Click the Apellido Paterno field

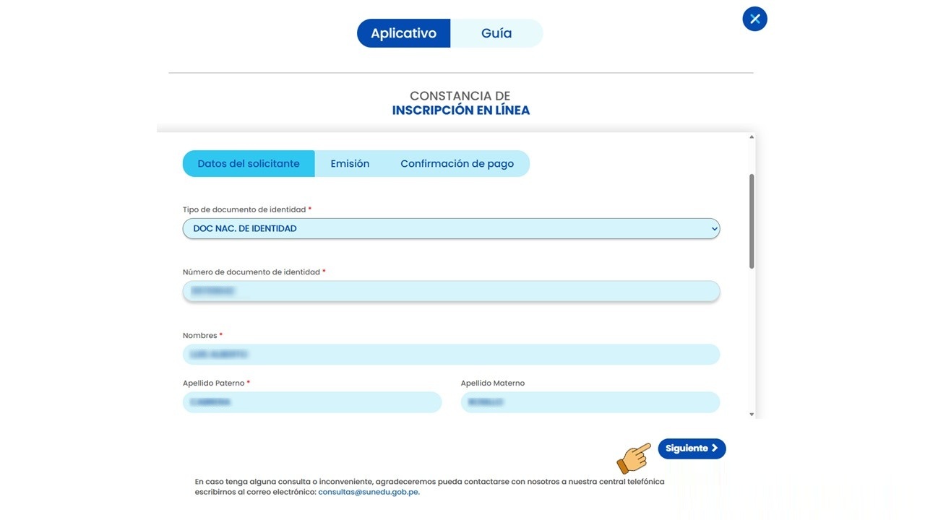[312, 402]
